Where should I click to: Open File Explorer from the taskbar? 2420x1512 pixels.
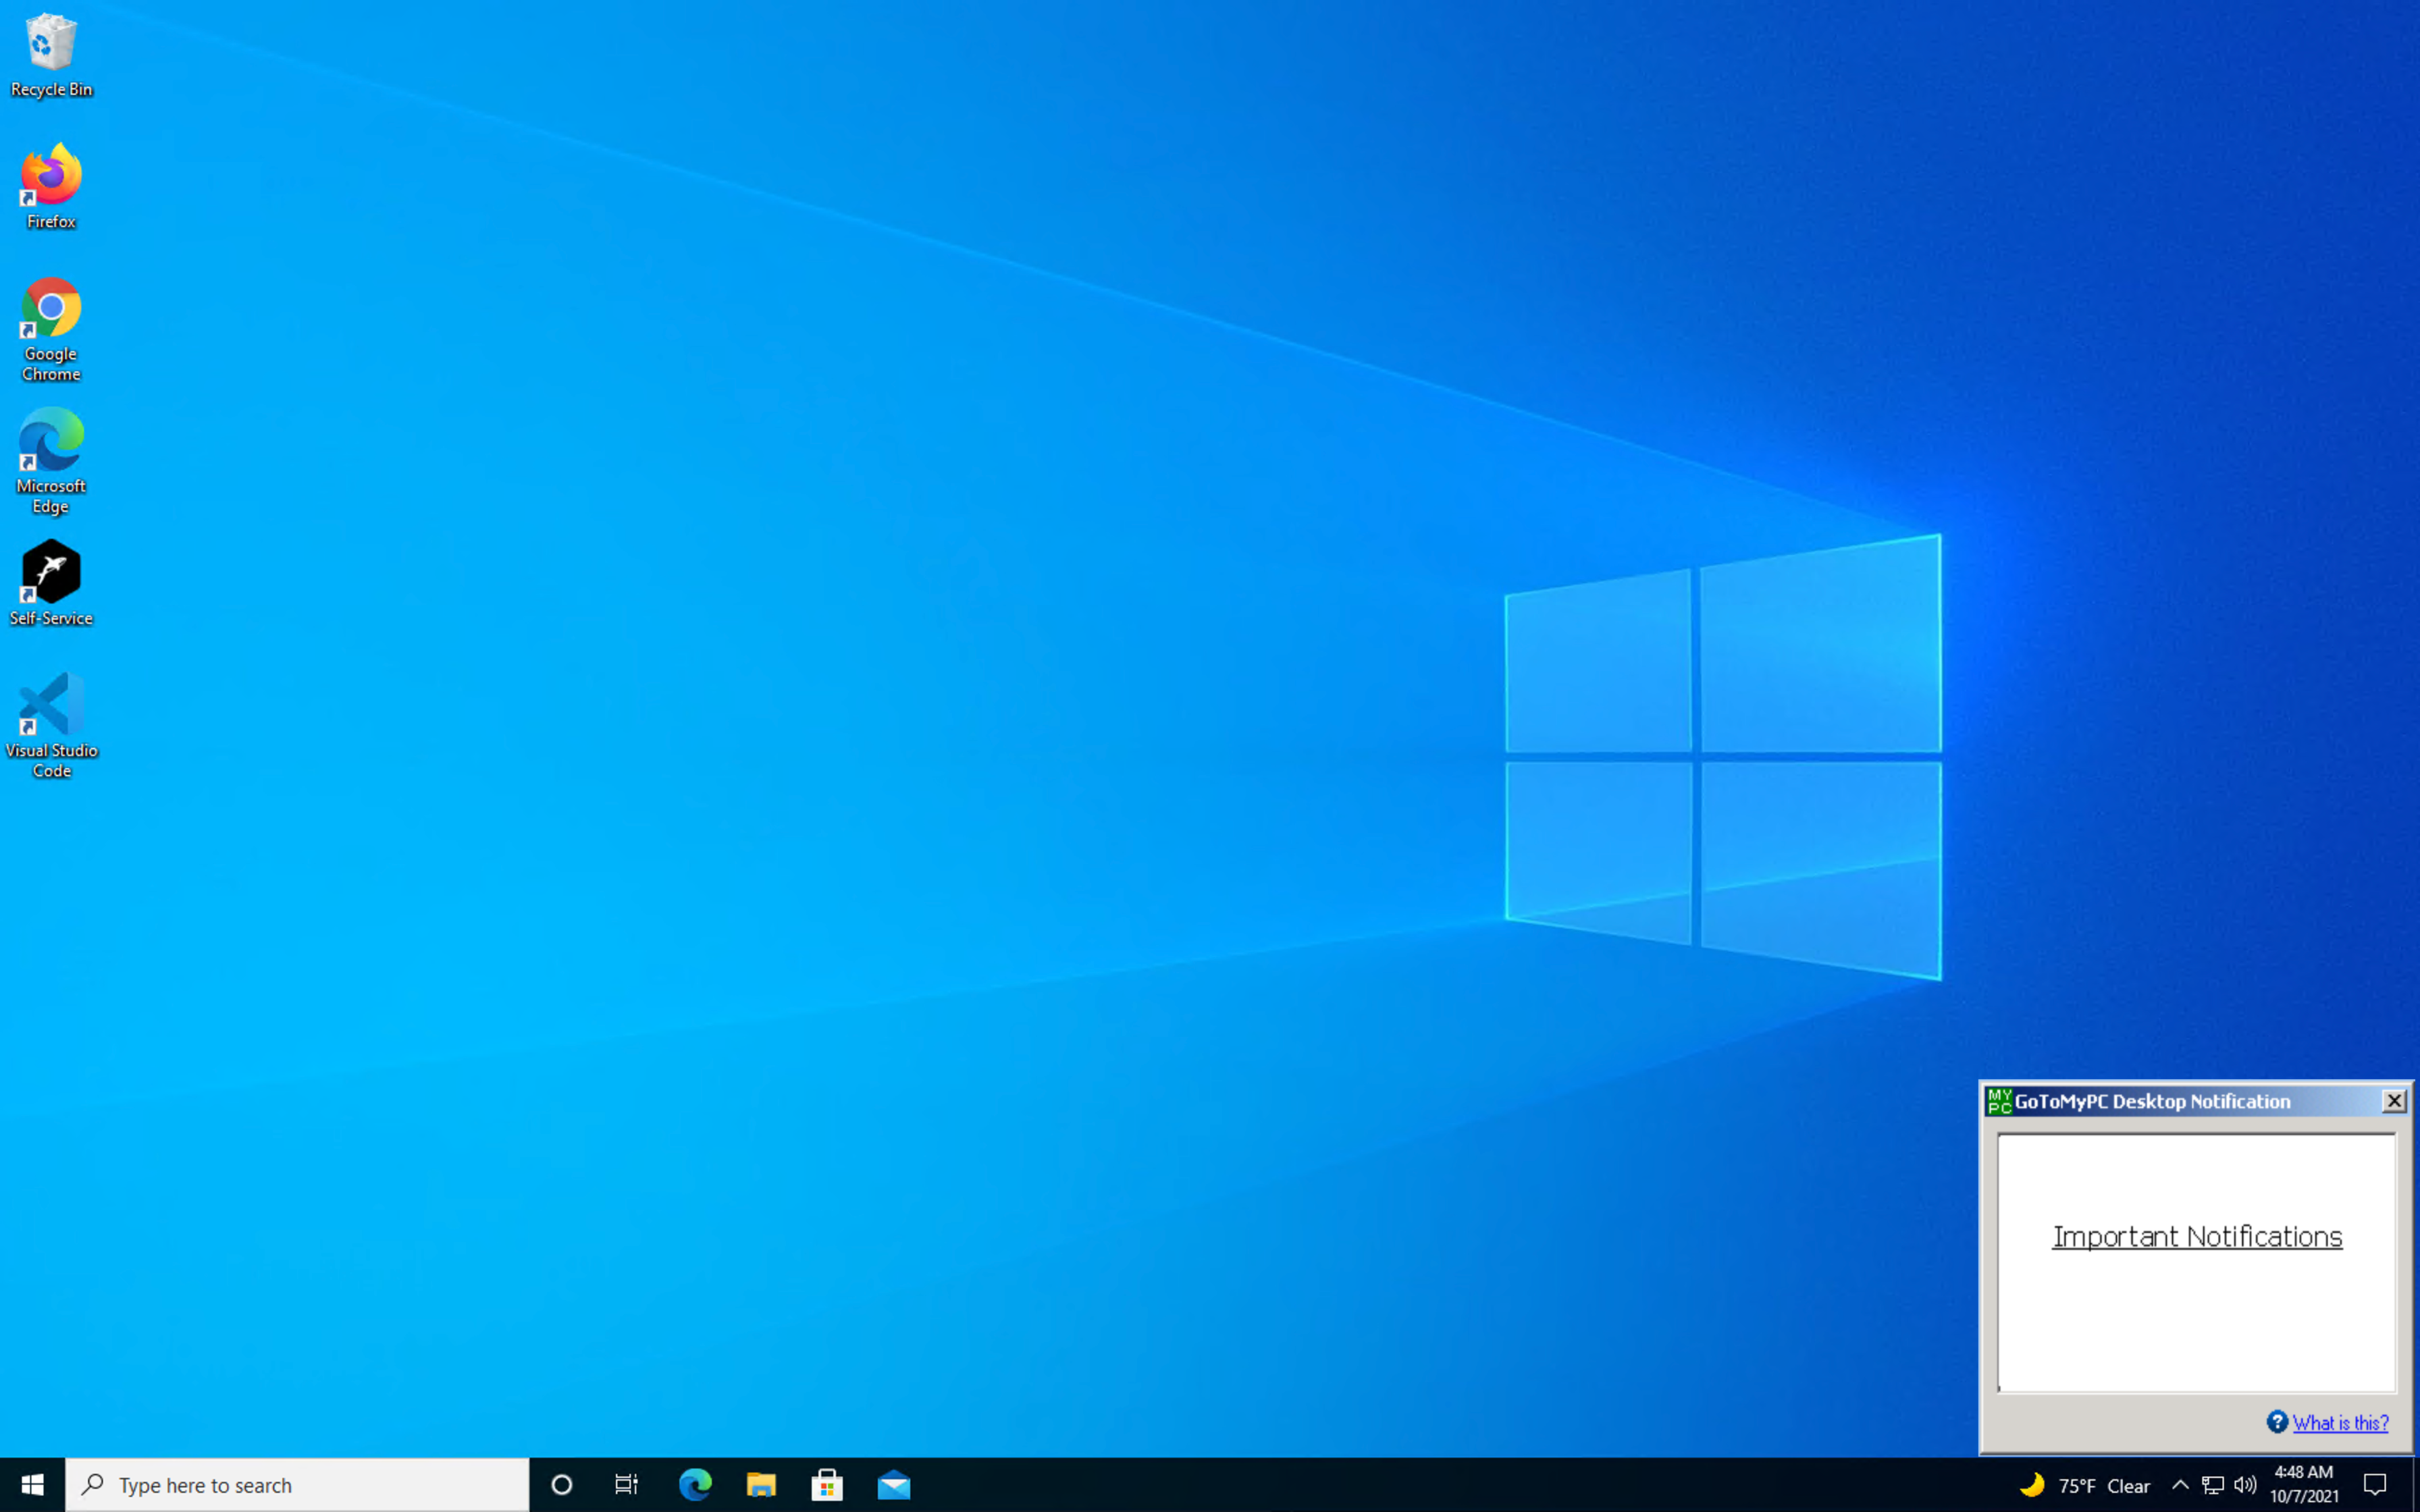coord(761,1485)
